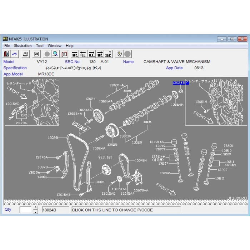
Task: Go to next illustration with right ILL. arrow
Action: (x=92, y=54)
